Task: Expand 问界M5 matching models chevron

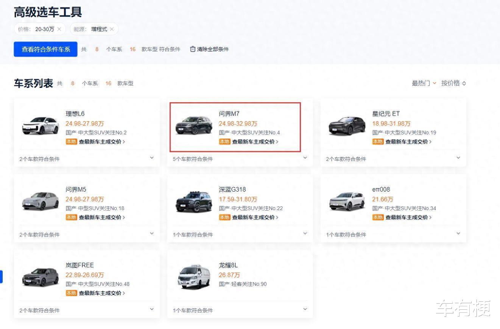Action: tap(152, 234)
